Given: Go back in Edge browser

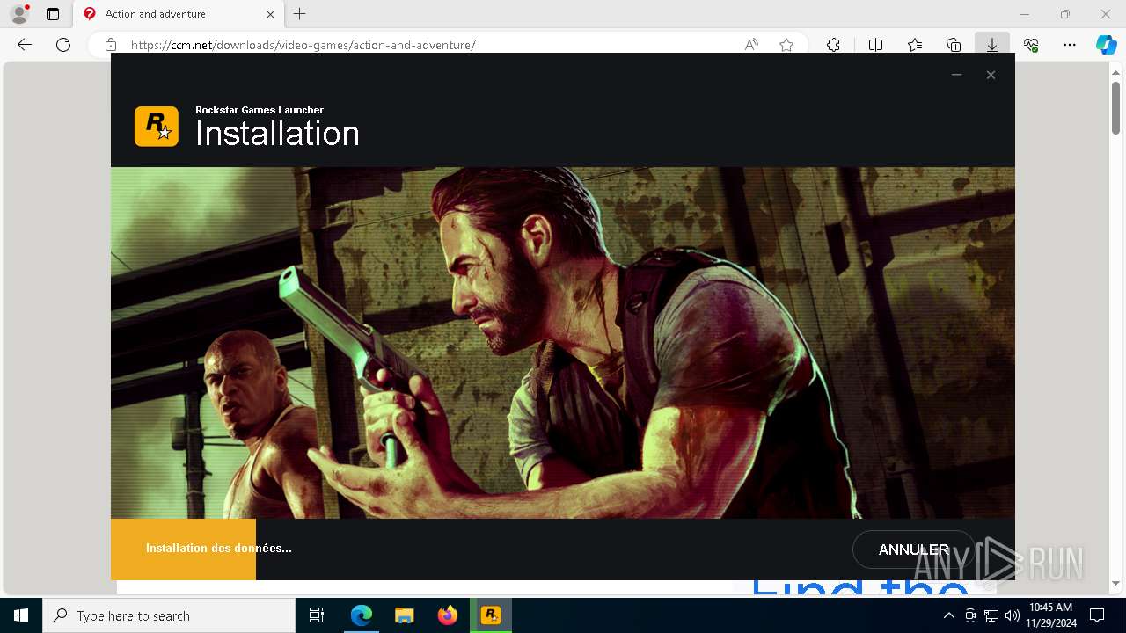Looking at the screenshot, I should (x=25, y=45).
